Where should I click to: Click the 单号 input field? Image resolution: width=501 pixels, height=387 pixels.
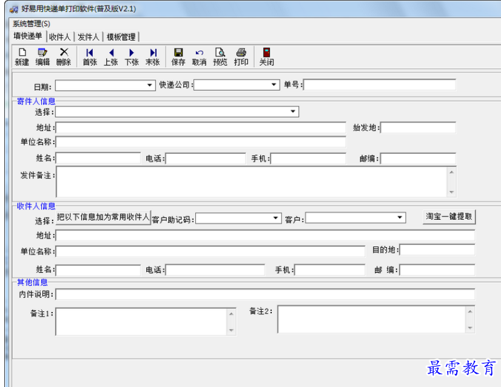tap(380, 85)
